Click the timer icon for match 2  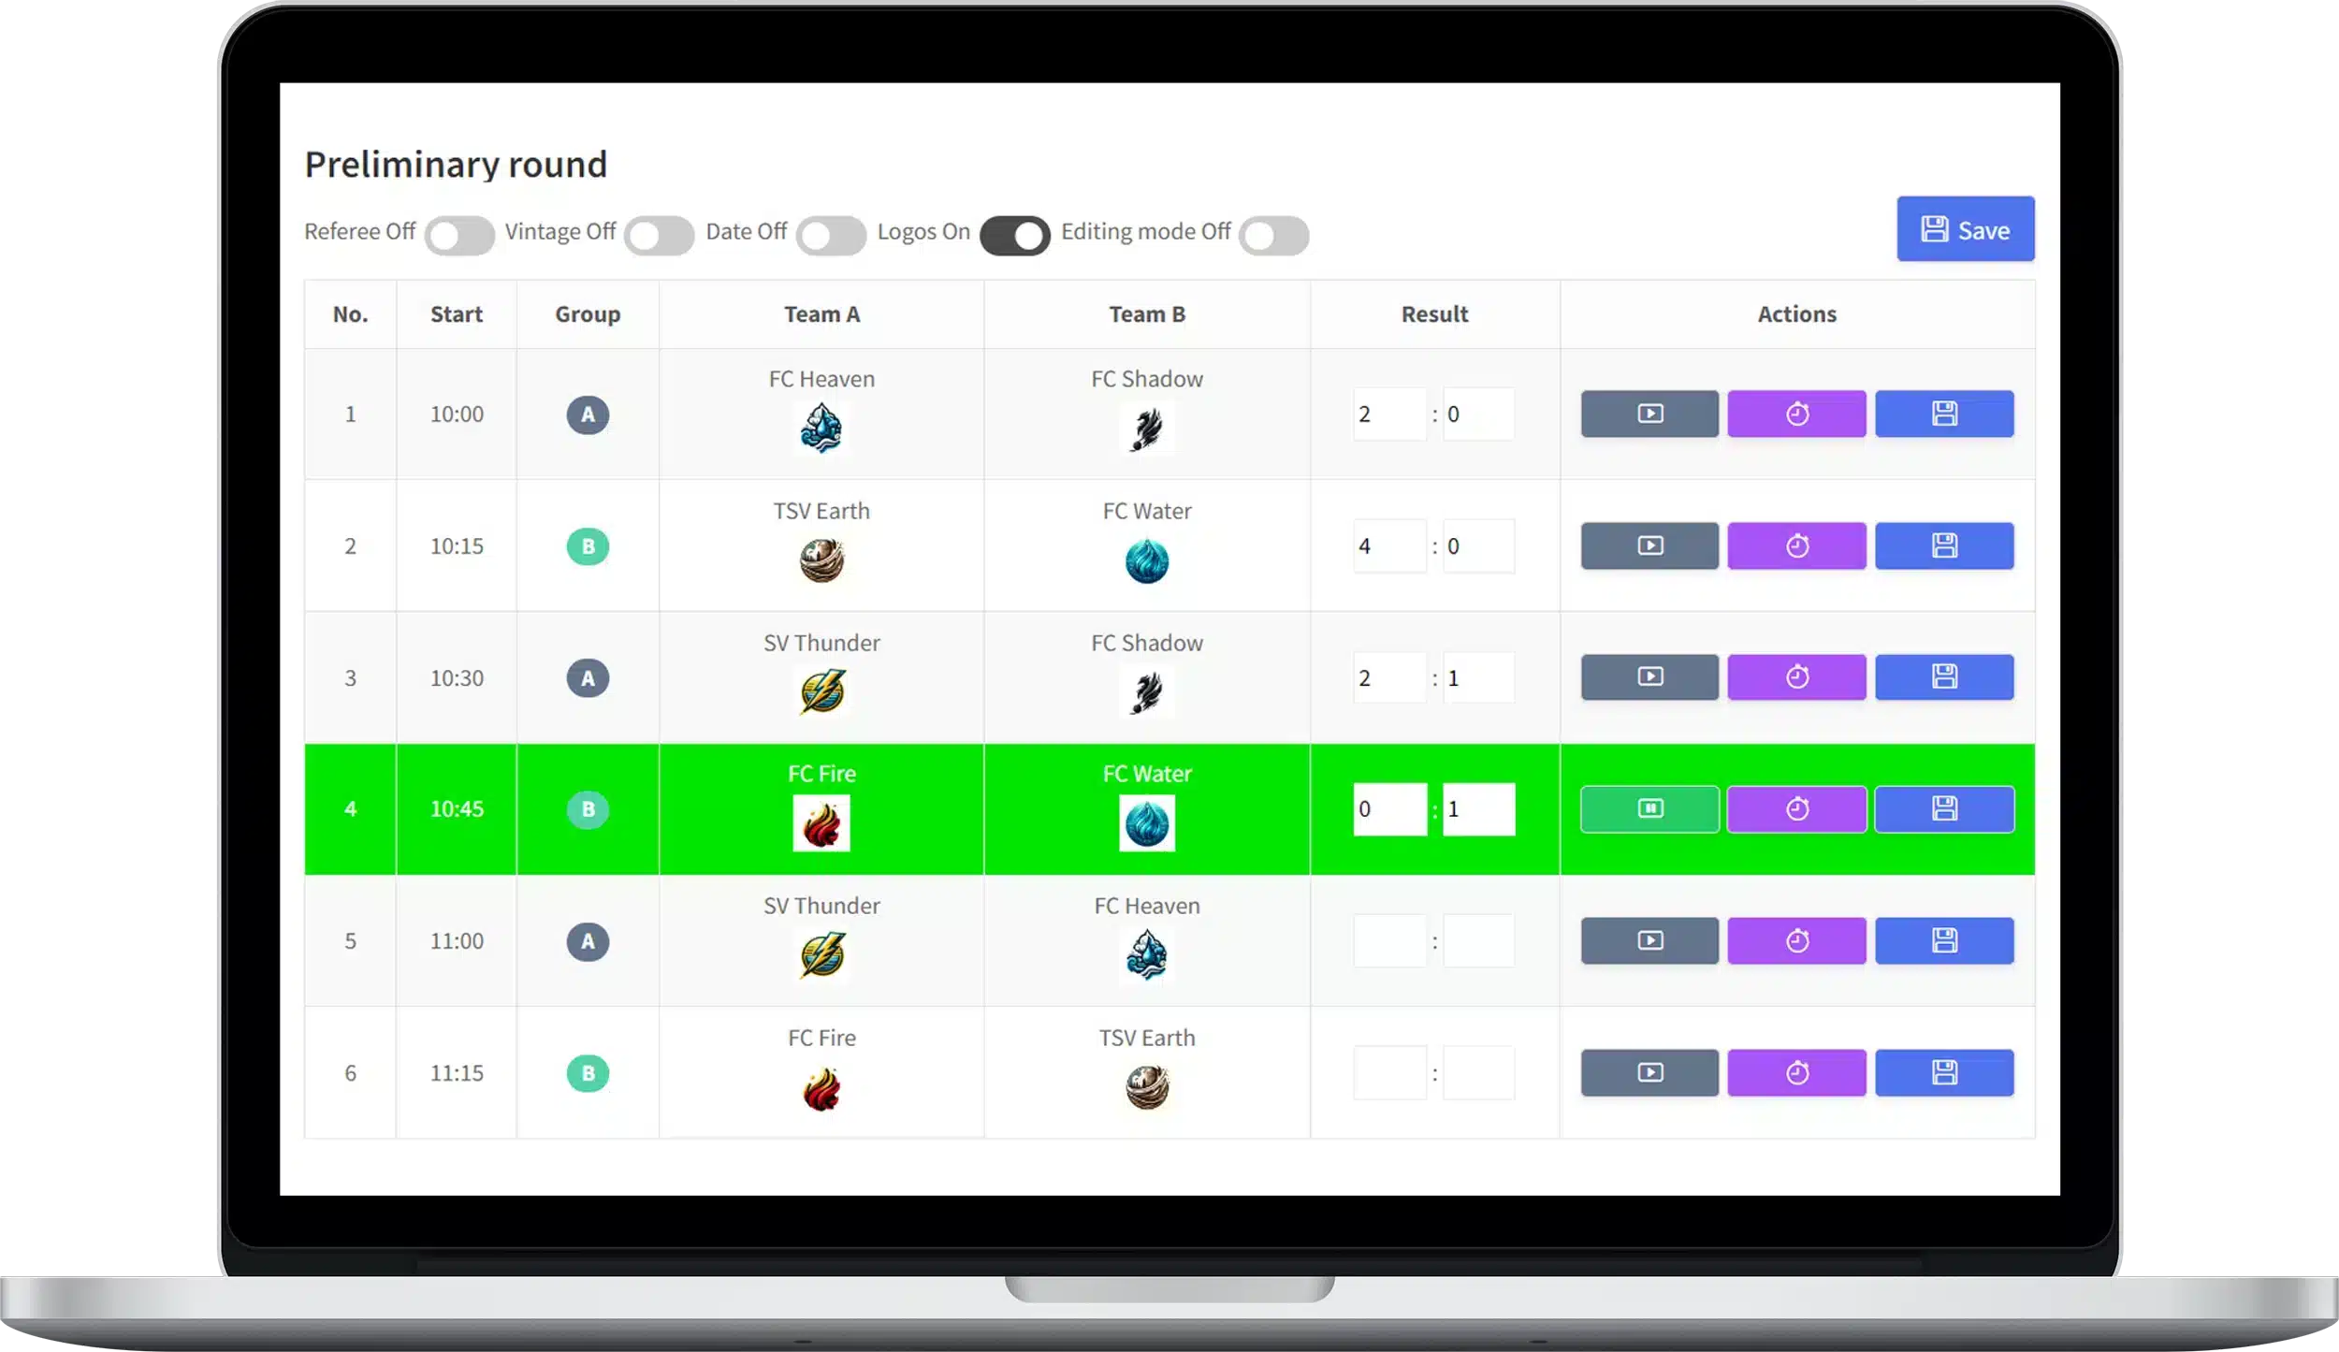(1797, 545)
